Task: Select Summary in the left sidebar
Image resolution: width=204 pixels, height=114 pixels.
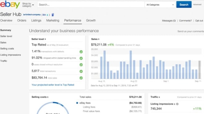Action: coord(6,30)
